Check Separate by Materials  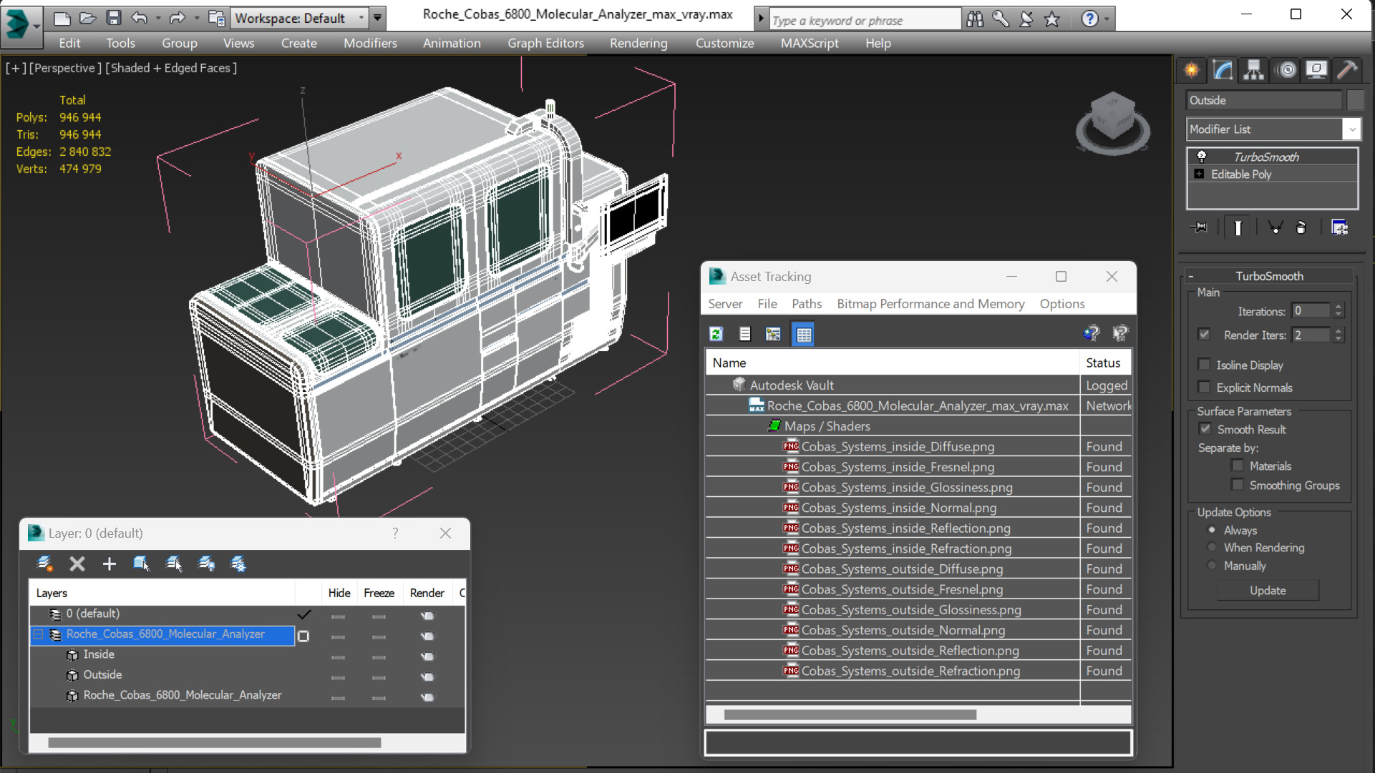click(x=1237, y=465)
